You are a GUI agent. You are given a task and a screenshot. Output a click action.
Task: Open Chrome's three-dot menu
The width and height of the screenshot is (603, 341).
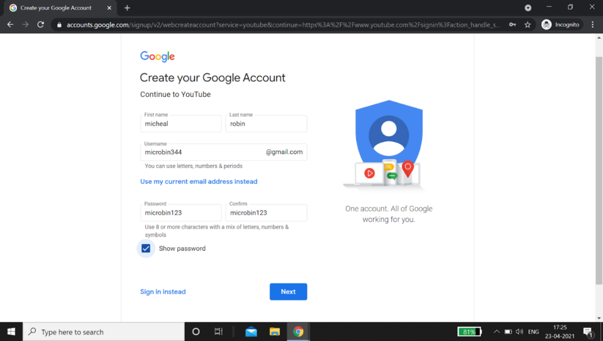click(592, 25)
